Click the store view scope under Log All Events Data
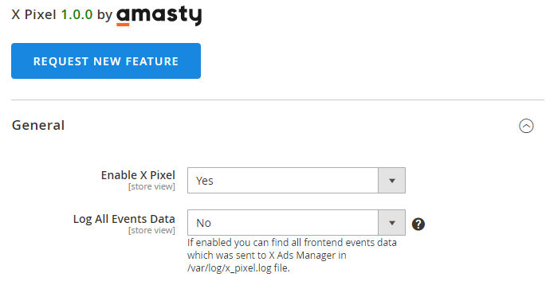 click(x=151, y=230)
